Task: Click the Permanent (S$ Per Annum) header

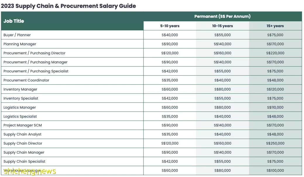Action: (x=222, y=16)
